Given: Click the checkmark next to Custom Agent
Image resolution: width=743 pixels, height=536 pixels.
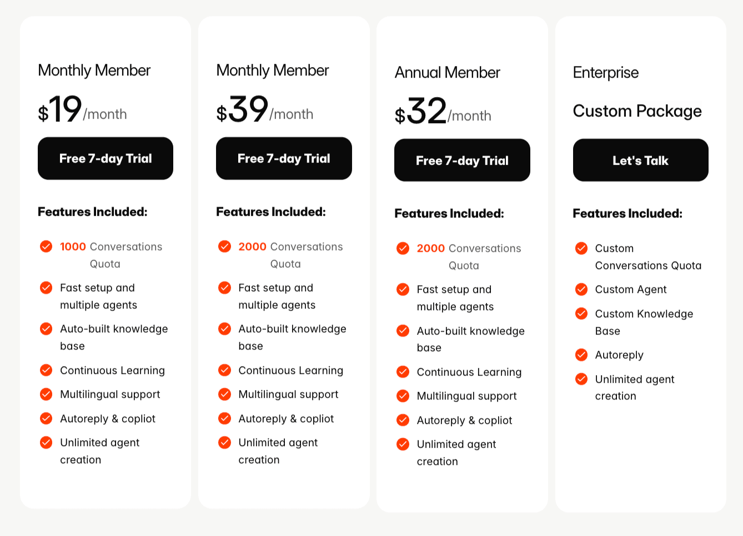Looking at the screenshot, I should point(581,289).
